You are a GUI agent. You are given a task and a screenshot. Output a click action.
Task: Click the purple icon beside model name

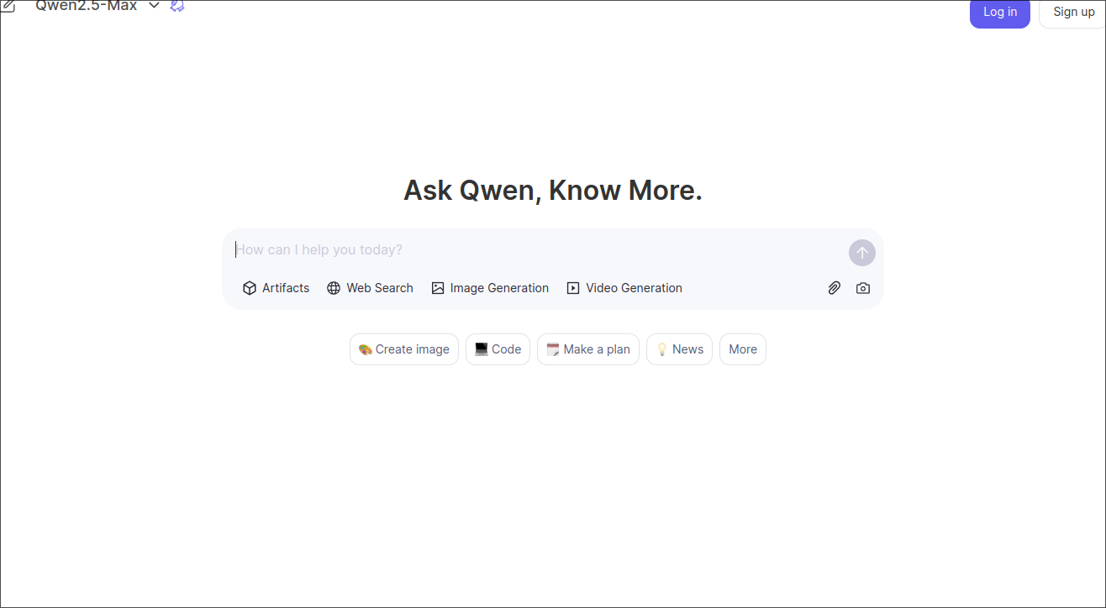pyautogui.click(x=176, y=6)
